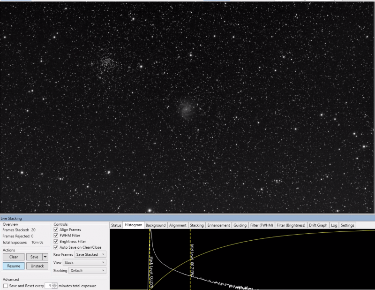Select the Enhancement tab
Image resolution: width=375 pixels, height=290 pixels.
pyautogui.click(x=218, y=225)
